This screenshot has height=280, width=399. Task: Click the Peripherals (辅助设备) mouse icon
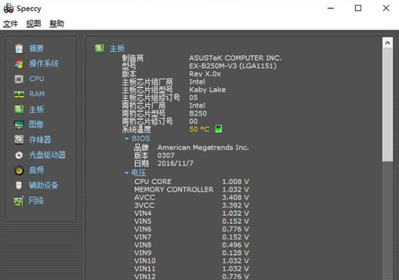[x=19, y=185]
